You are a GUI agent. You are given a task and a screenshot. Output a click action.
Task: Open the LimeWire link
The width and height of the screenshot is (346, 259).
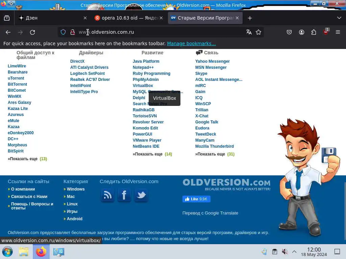pyautogui.click(x=17, y=66)
